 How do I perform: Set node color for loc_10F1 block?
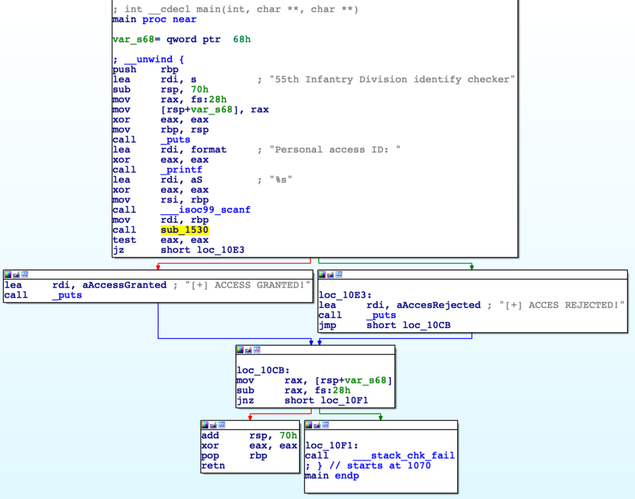(309, 425)
